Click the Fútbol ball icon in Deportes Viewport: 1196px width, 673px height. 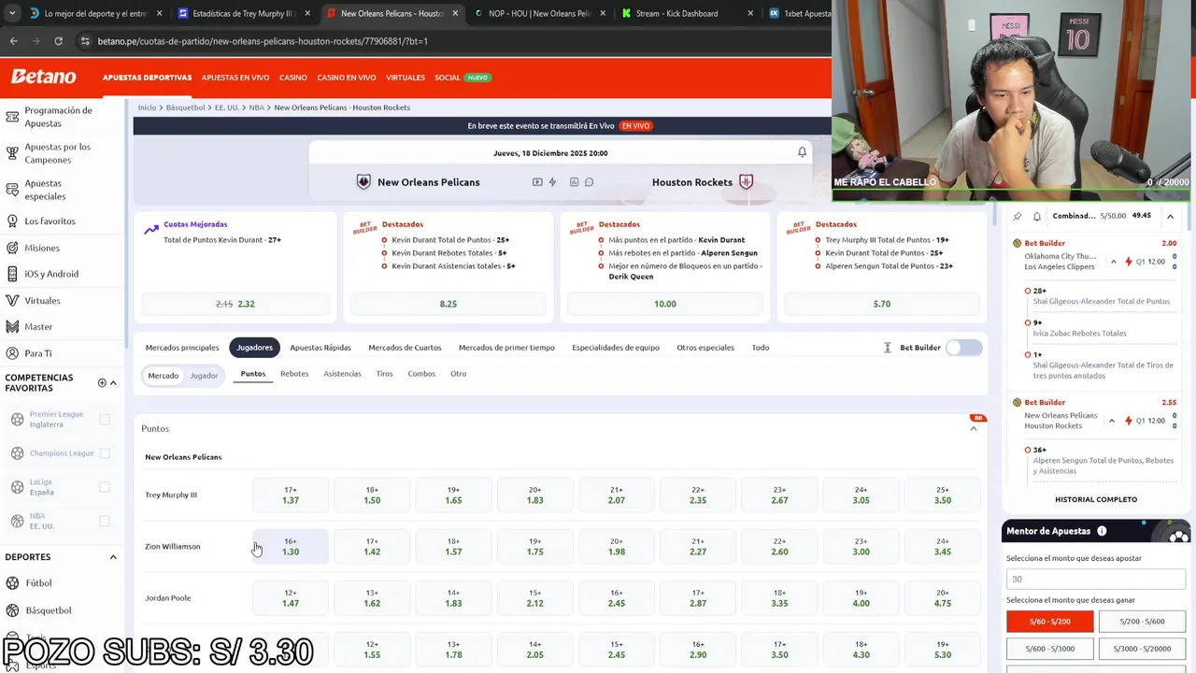click(x=12, y=583)
